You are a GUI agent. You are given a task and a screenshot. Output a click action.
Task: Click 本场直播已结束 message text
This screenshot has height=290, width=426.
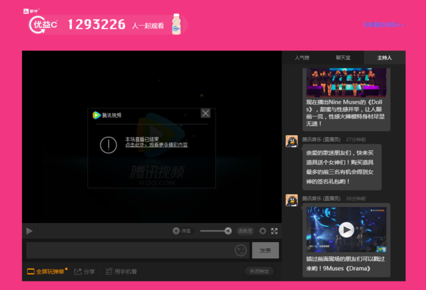click(142, 139)
